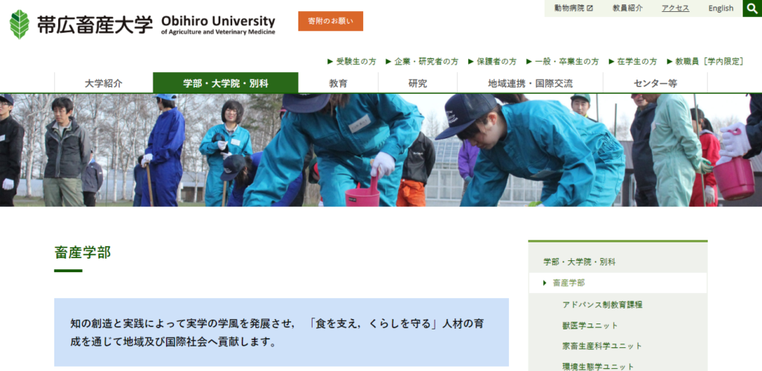Screen dimensions: 762x371
Task: Open the 企業・研究者の方 audience link
Action: (x=422, y=62)
